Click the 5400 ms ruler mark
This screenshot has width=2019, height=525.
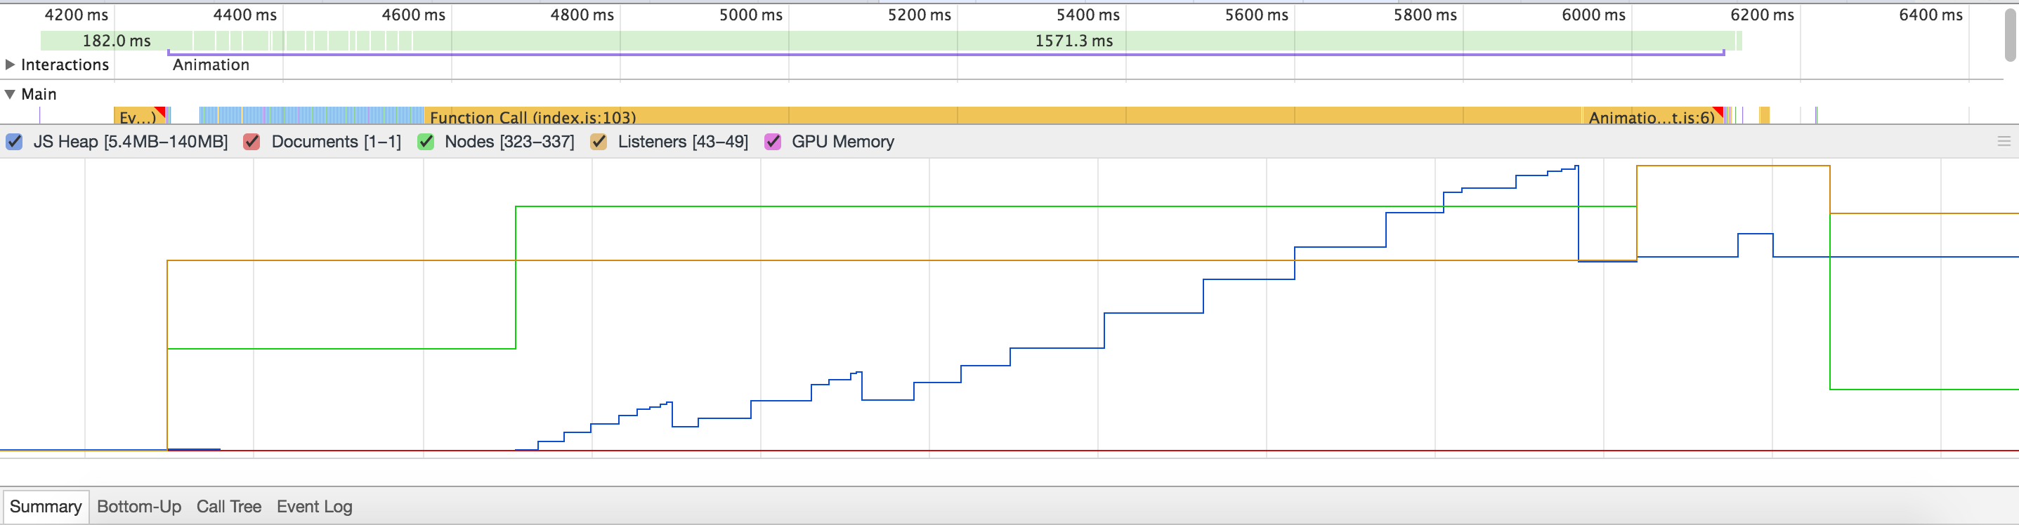[1088, 15]
